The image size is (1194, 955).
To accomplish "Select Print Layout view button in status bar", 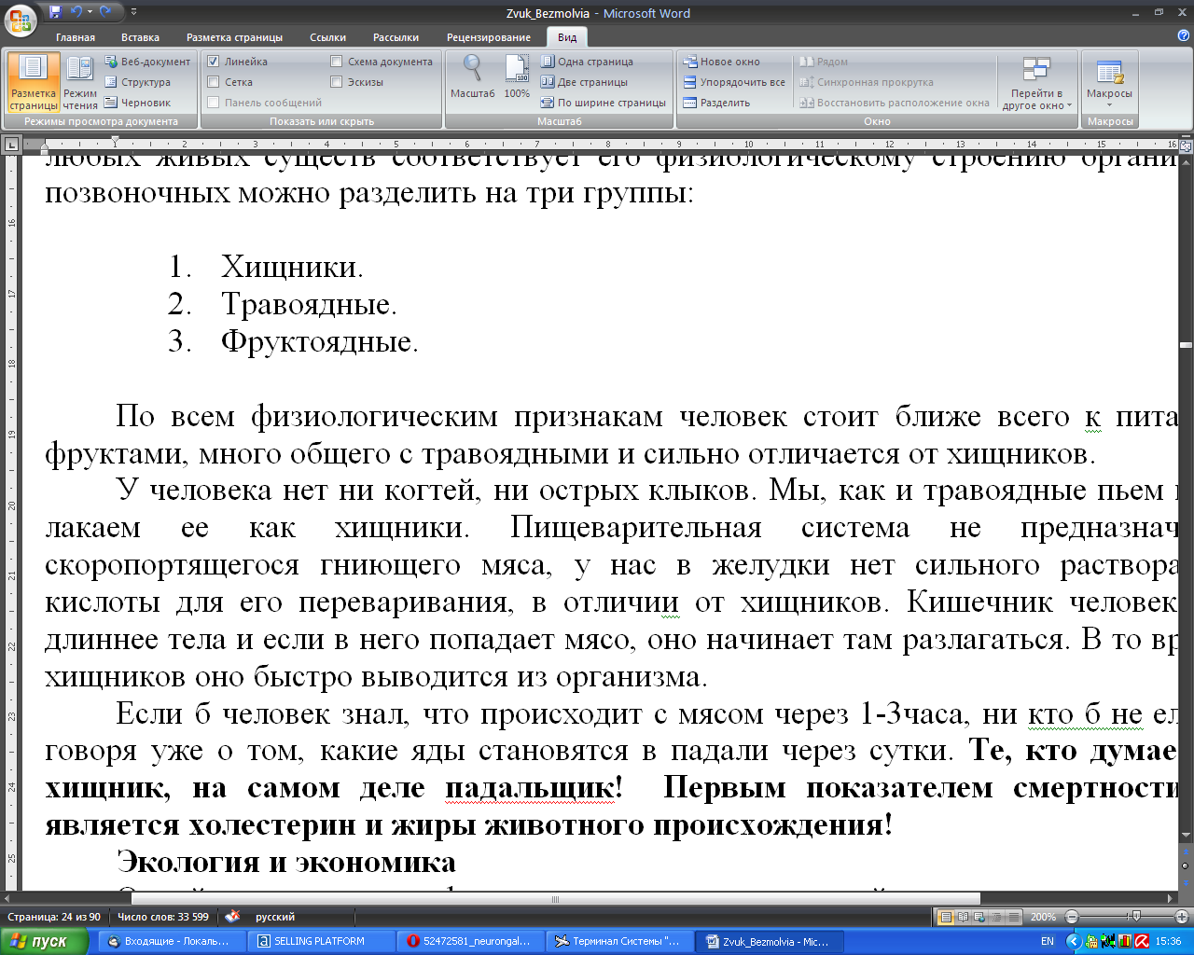I will (946, 917).
